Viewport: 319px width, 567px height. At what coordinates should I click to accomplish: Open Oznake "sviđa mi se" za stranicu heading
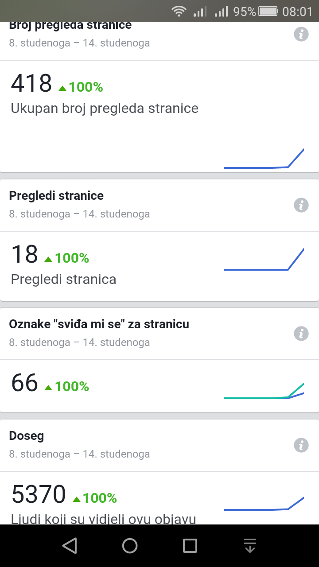click(x=99, y=324)
